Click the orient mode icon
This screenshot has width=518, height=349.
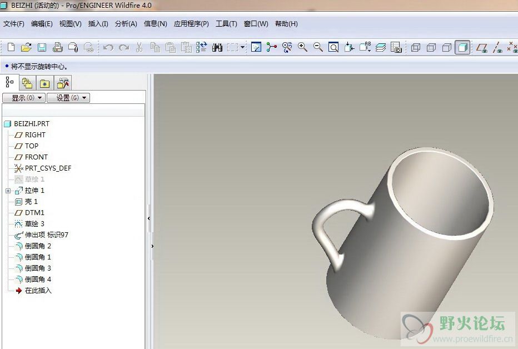pos(287,47)
